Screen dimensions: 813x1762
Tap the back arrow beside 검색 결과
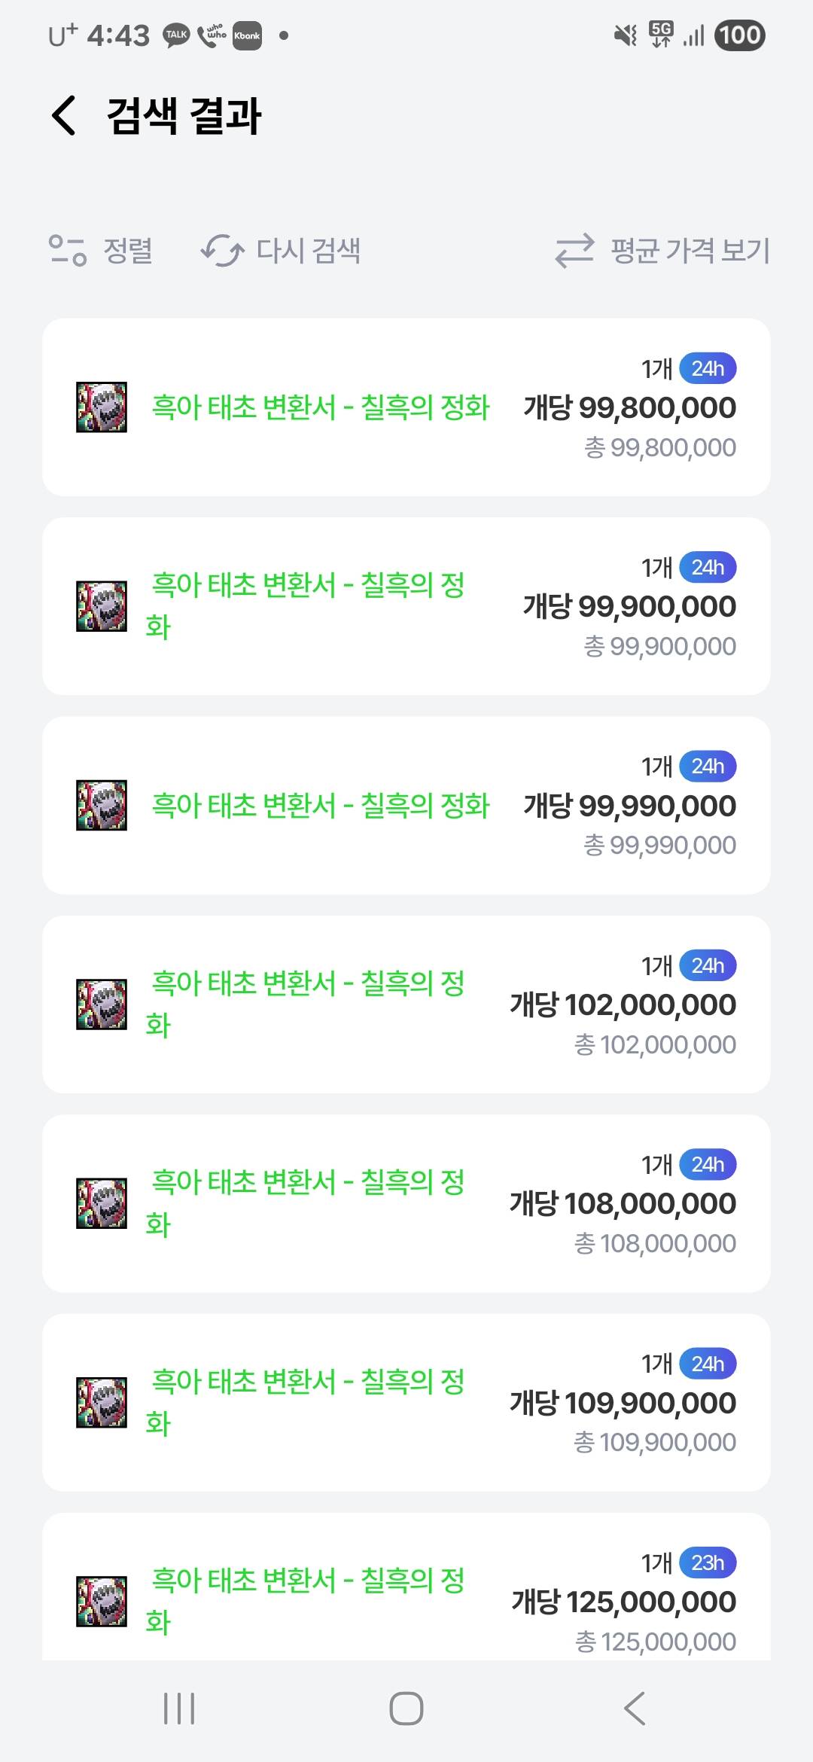coord(64,116)
